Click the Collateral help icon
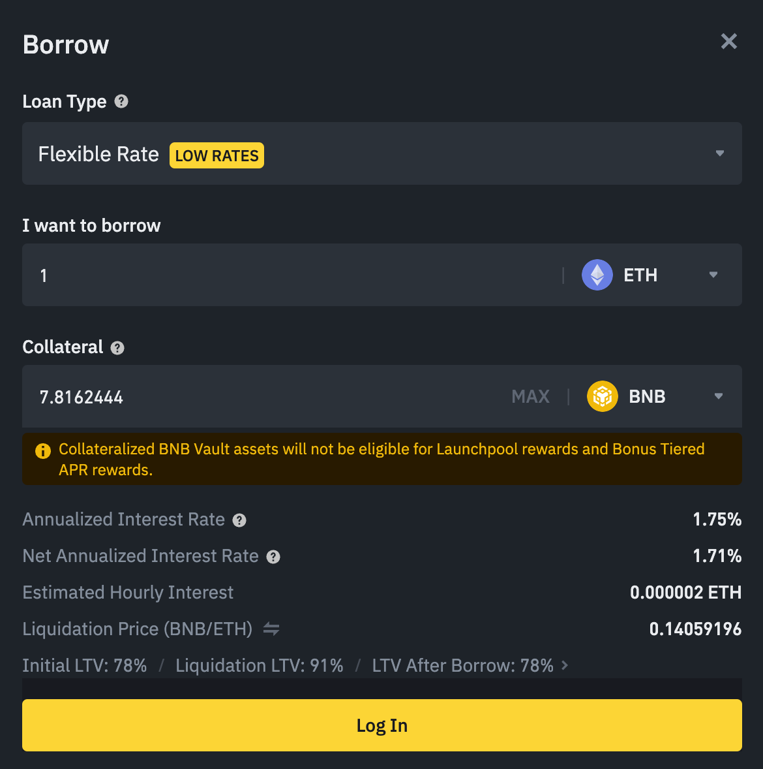Screen dimensions: 763x769 point(117,347)
